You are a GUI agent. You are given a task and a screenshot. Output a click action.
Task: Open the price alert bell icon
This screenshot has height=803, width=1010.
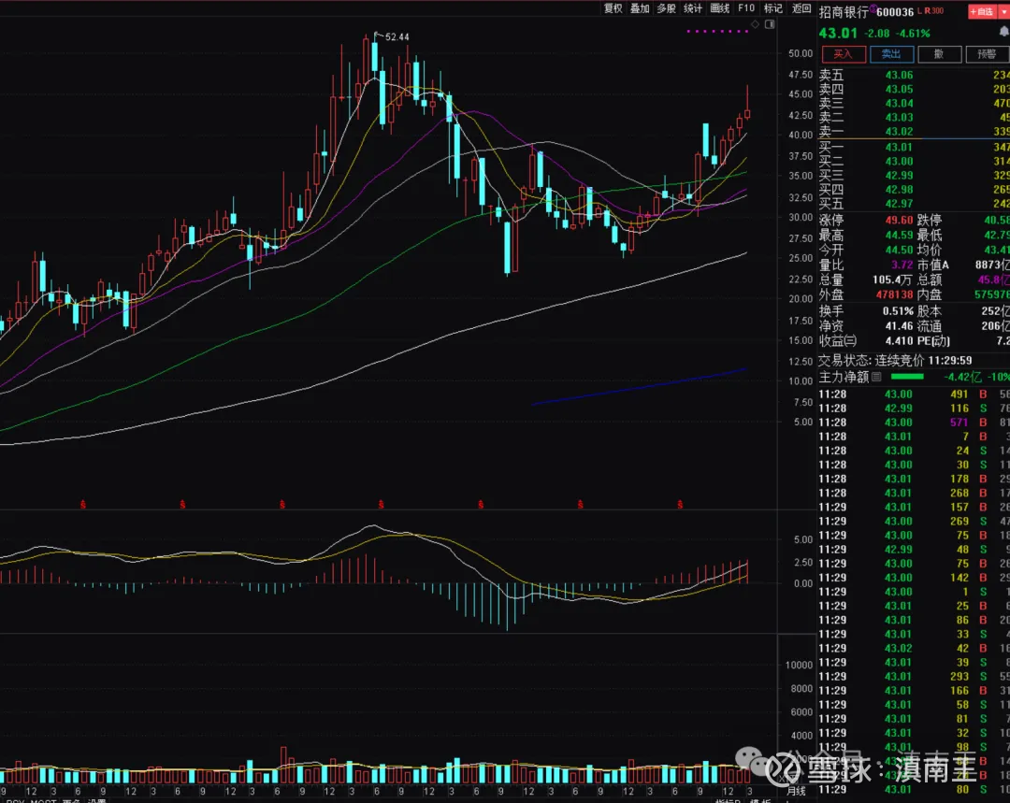pos(1003,32)
